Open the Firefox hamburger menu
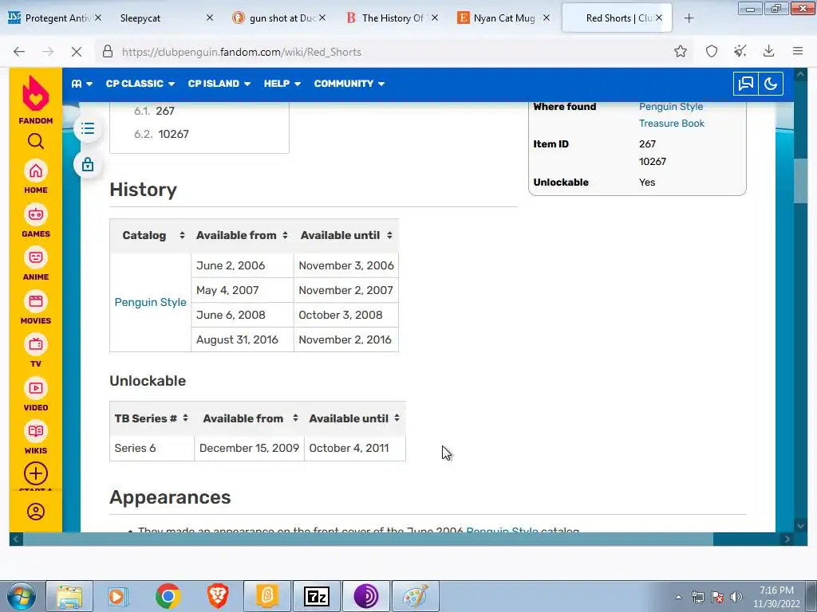The height and width of the screenshot is (612, 817). 797,51
